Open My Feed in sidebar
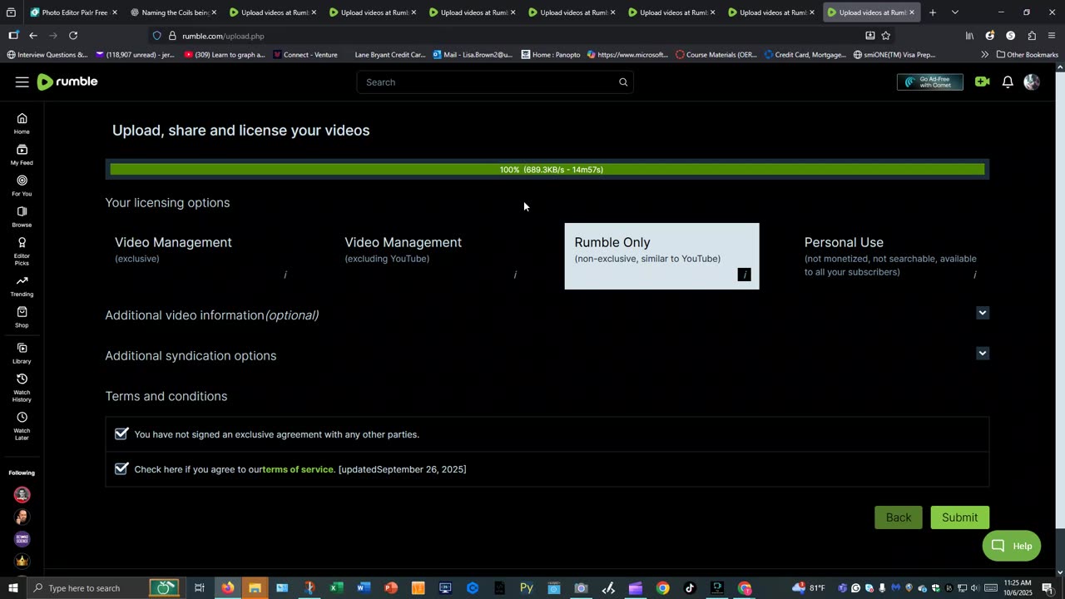The height and width of the screenshot is (599, 1065). click(22, 154)
